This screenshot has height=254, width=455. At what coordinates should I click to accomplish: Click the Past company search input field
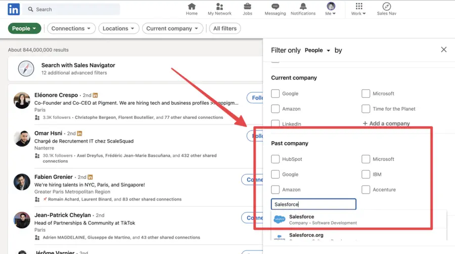[313, 204]
